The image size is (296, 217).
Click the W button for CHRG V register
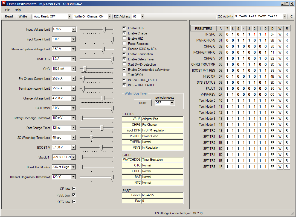coord(280,58)
